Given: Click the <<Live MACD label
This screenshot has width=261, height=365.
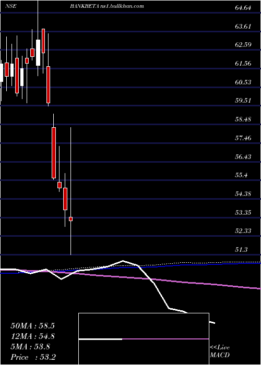Looking at the screenshot, I should (x=220, y=351).
